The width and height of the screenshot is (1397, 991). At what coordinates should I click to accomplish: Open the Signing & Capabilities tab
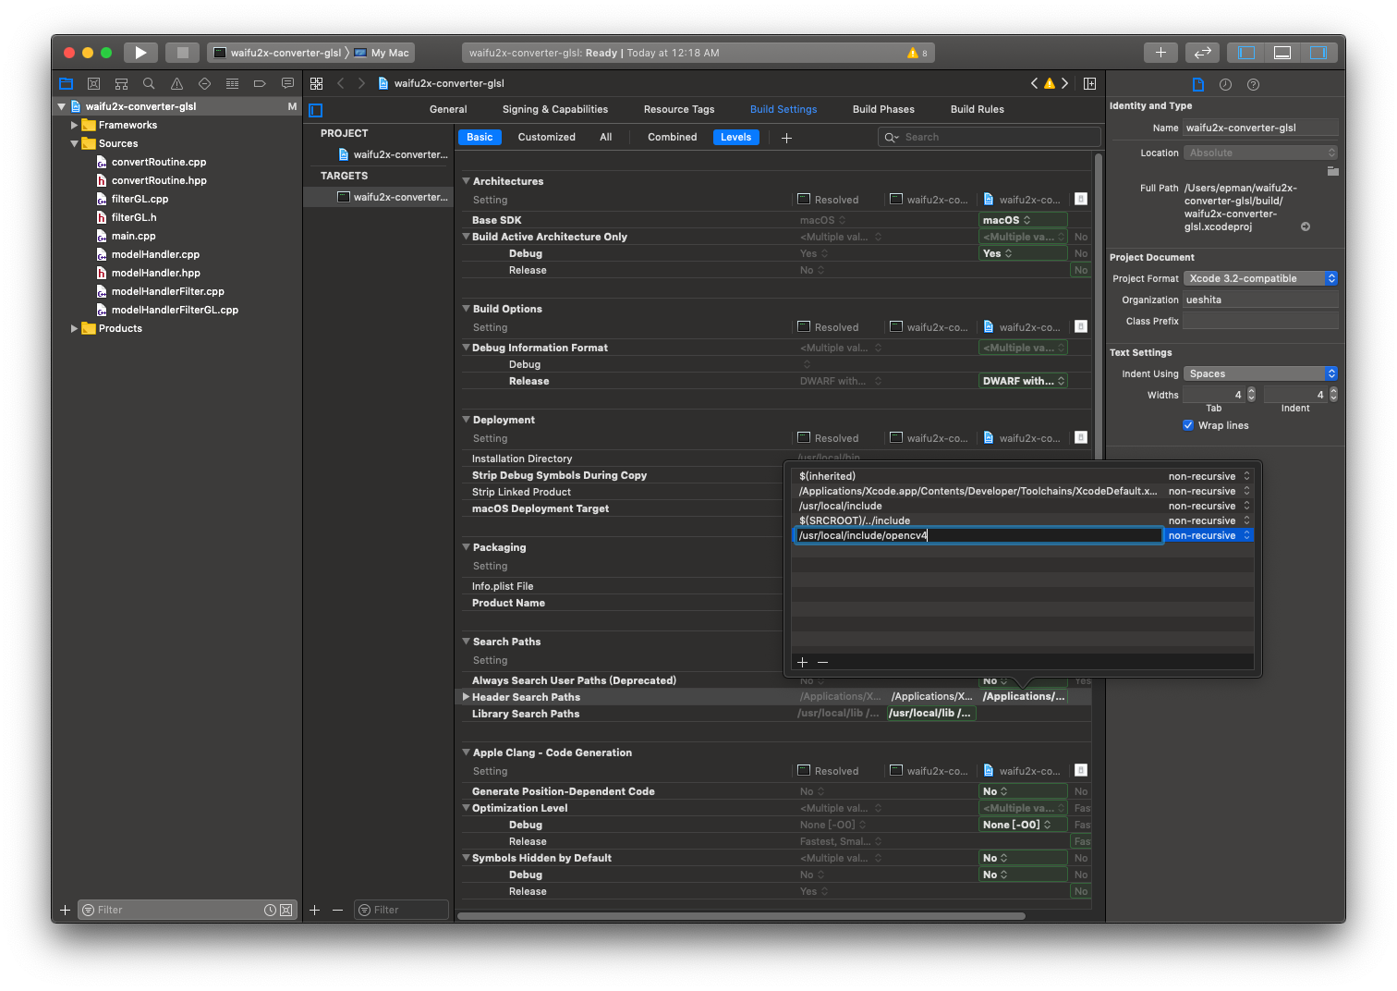pyautogui.click(x=554, y=109)
